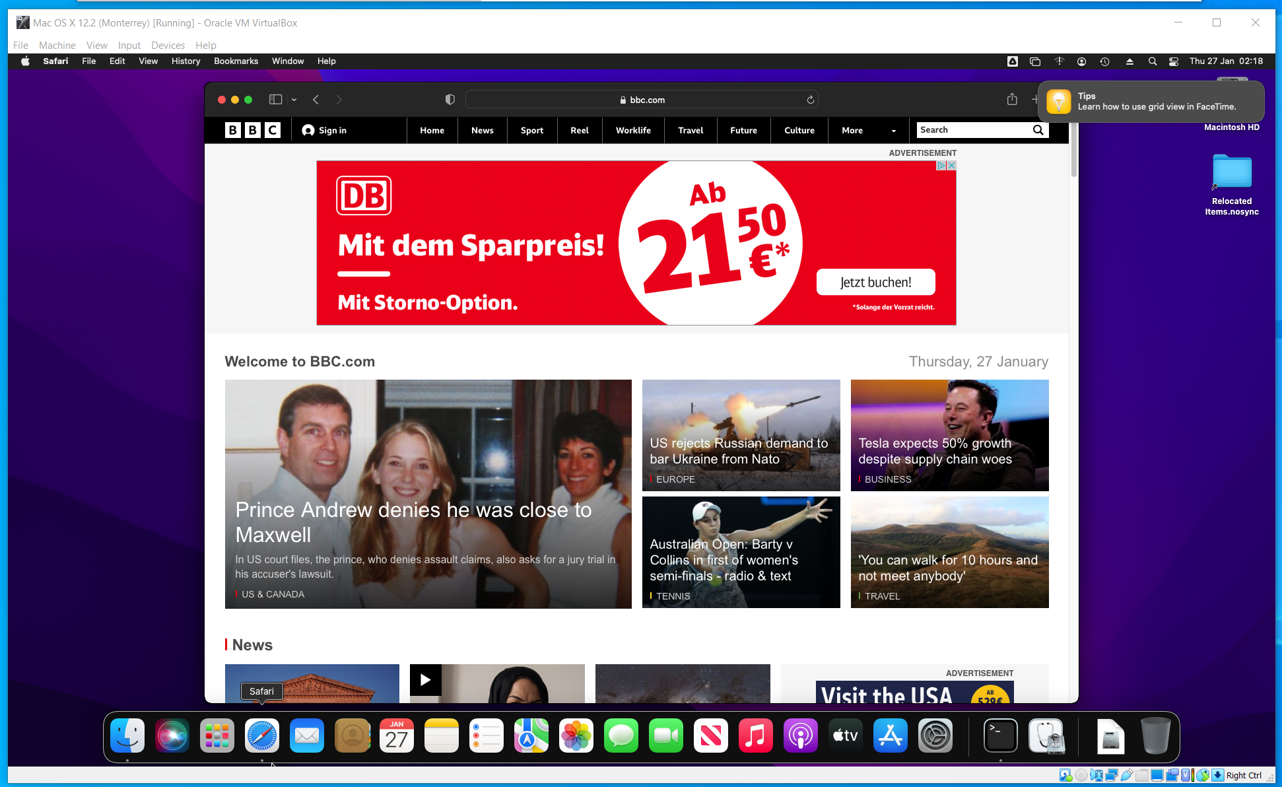
Task: Launch FaceTime from the Dock
Action: (666, 736)
